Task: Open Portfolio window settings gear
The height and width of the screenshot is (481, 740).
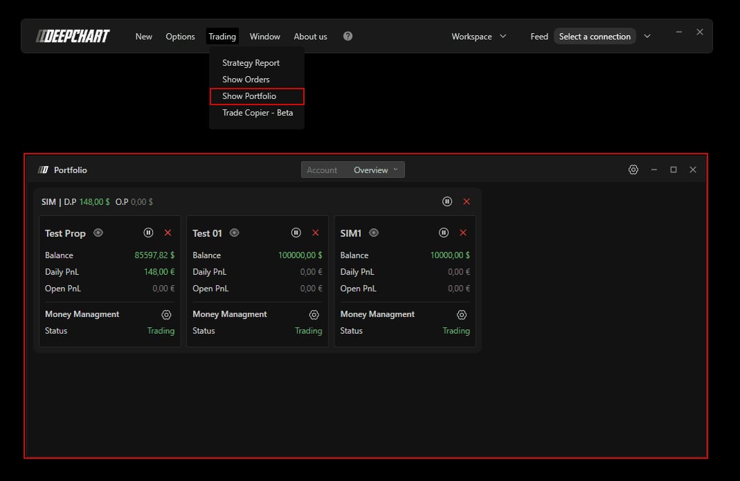Action: tap(633, 170)
